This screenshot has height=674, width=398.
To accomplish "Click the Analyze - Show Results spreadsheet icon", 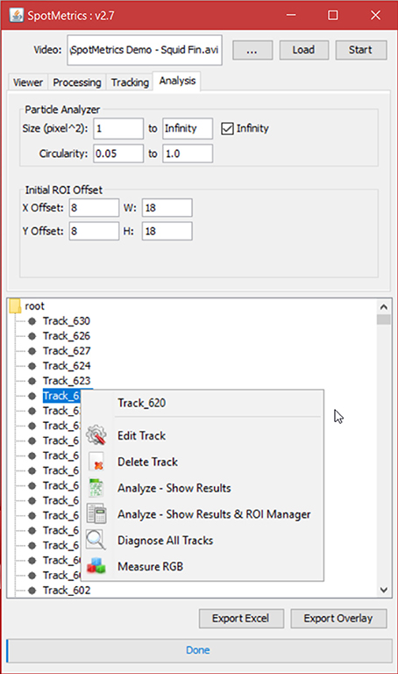I will pyautogui.click(x=96, y=488).
